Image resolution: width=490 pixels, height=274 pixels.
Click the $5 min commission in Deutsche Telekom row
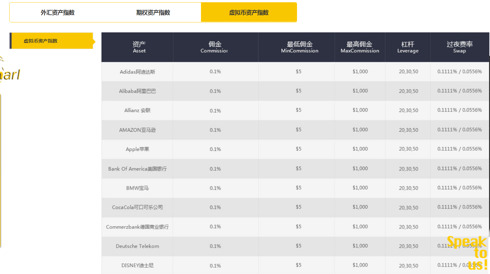pos(299,245)
